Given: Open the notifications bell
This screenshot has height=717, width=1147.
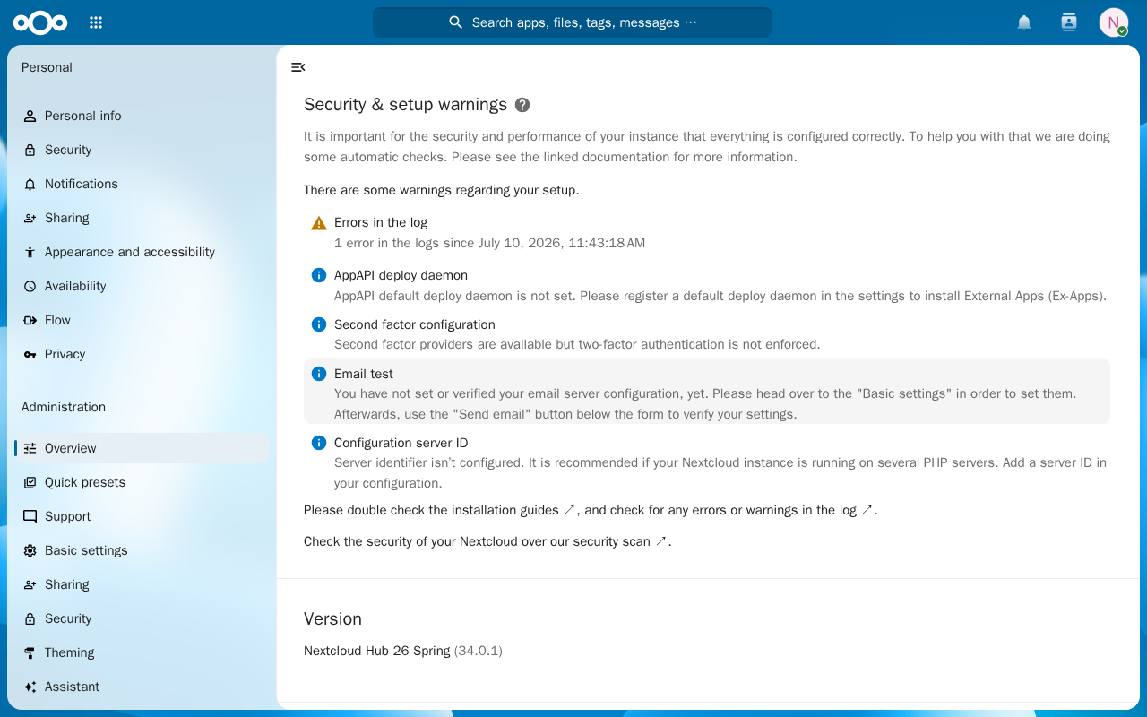Looking at the screenshot, I should pyautogui.click(x=1024, y=22).
